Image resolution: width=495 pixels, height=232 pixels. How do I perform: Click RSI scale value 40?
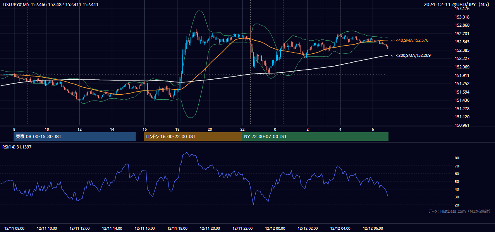[457, 189]
